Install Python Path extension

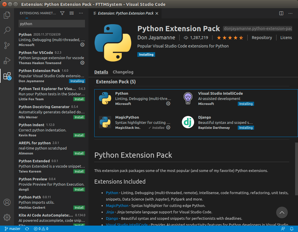pyautogui.click(x=79, y=208)
